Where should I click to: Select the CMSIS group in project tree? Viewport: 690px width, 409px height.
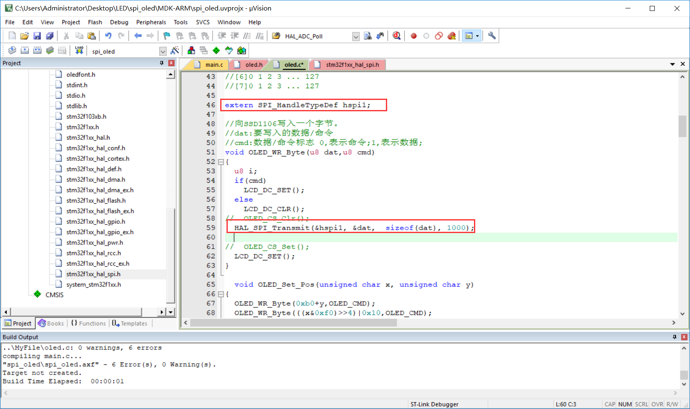pyautogui.click(x=55, y=295)
